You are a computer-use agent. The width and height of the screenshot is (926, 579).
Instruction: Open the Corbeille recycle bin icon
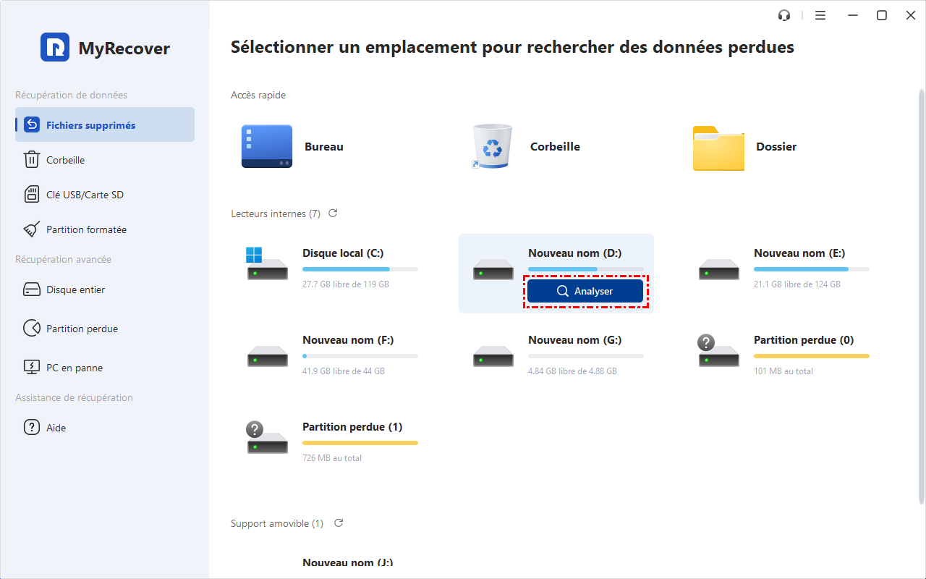tap(492, 146)
